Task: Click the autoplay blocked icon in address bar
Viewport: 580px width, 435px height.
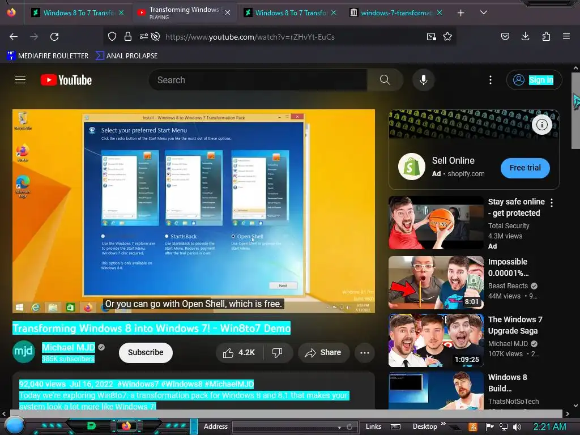Action: (156, 36)
